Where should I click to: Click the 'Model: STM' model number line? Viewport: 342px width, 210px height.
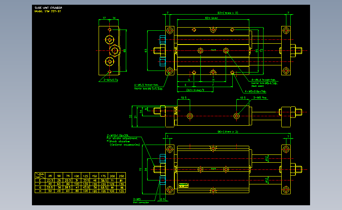[48, 11]
